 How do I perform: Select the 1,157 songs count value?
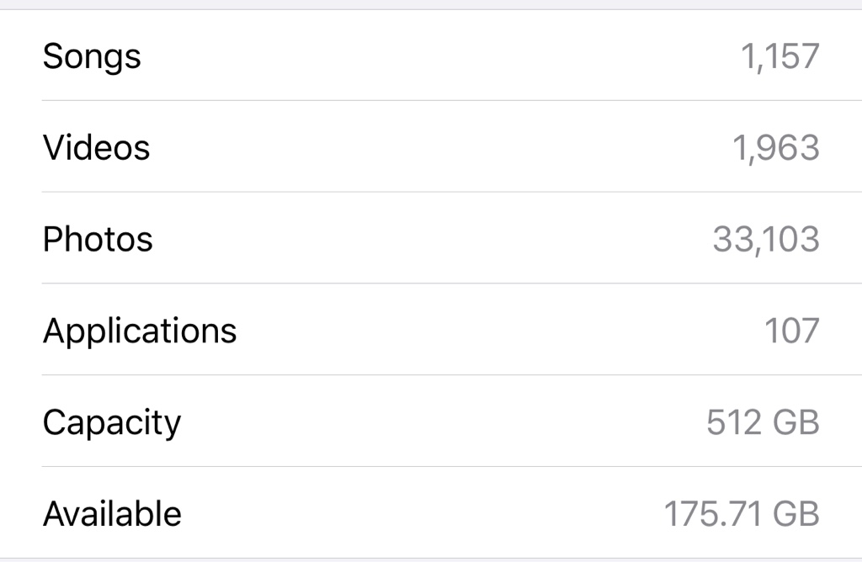780,56
